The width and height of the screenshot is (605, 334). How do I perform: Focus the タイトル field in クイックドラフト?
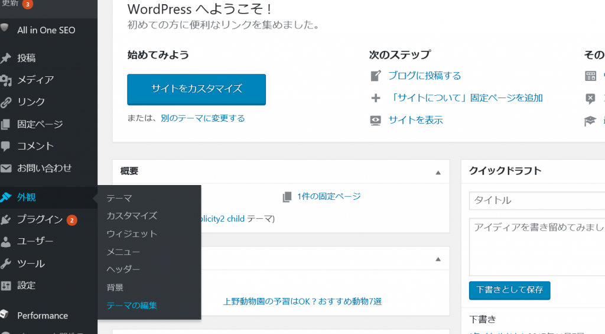pos(537,200)
